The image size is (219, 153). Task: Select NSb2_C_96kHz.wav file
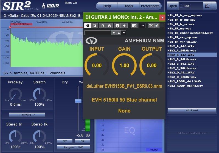(182, 68)
